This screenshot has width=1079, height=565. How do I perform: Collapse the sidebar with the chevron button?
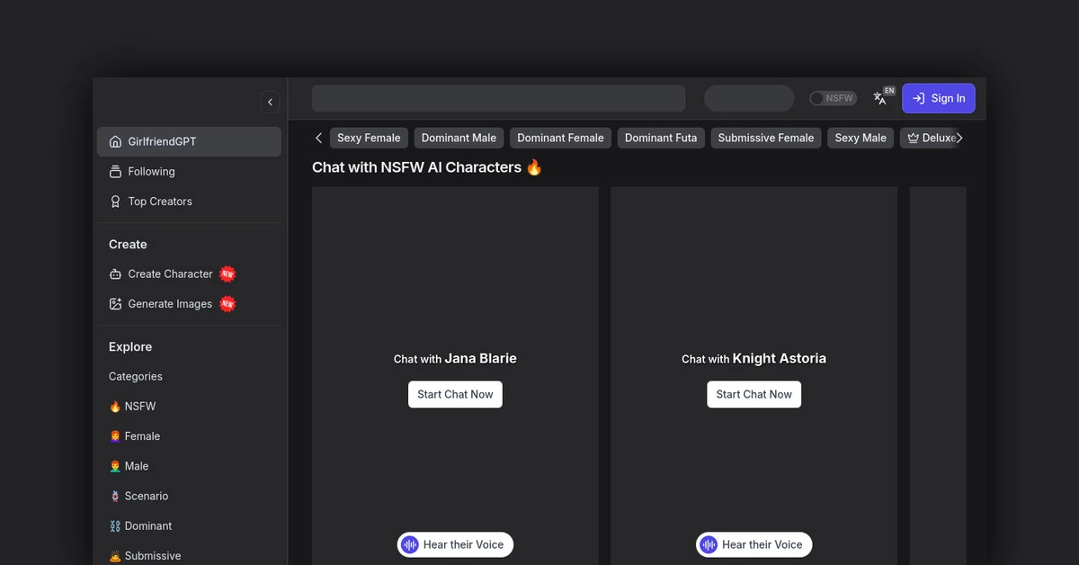pyautogui.click(x=270, y=103)
